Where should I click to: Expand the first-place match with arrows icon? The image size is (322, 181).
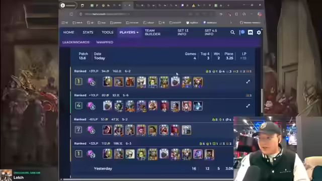click(x=248, y=81)
